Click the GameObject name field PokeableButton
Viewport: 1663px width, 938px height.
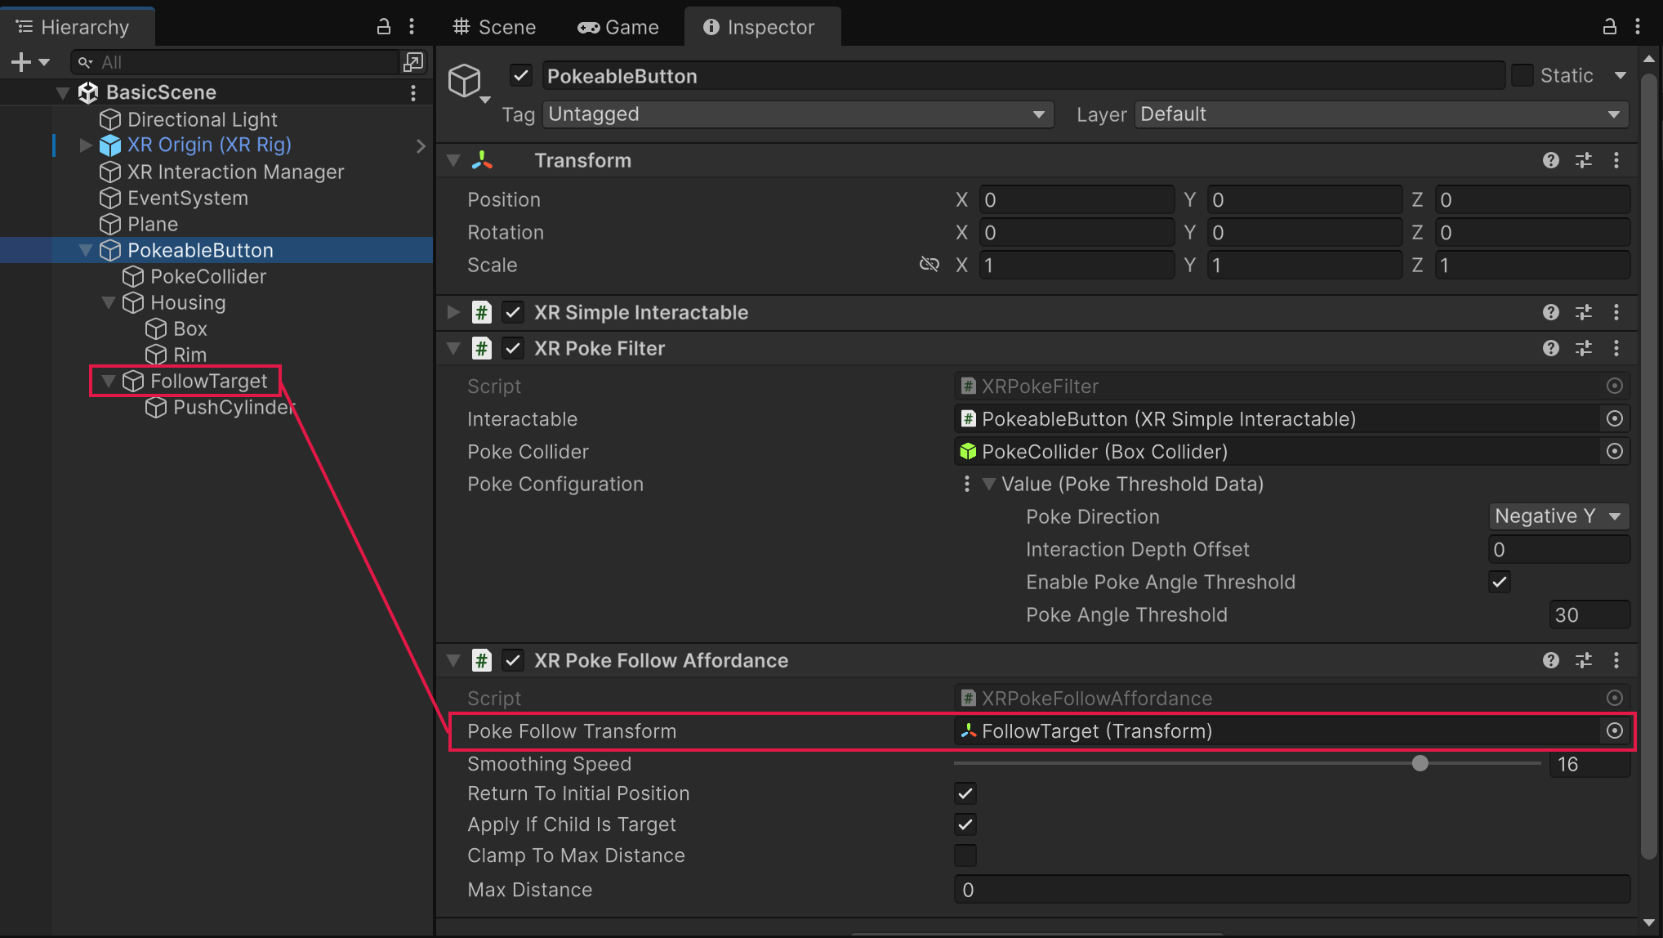pyautogui.click(x=1023, y=76)
